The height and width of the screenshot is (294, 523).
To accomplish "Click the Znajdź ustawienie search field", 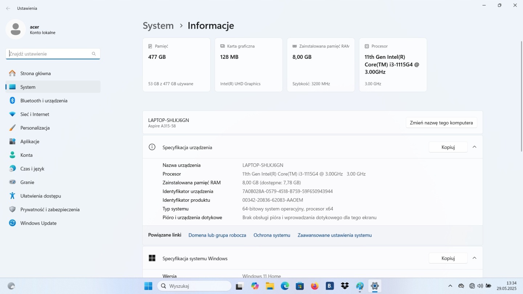I will pos(49,54).
